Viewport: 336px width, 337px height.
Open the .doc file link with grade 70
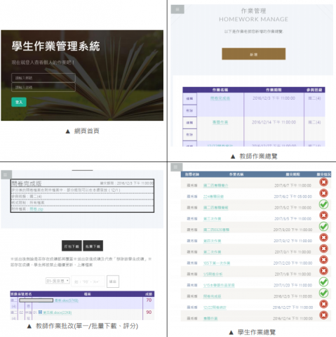(67, 300)
